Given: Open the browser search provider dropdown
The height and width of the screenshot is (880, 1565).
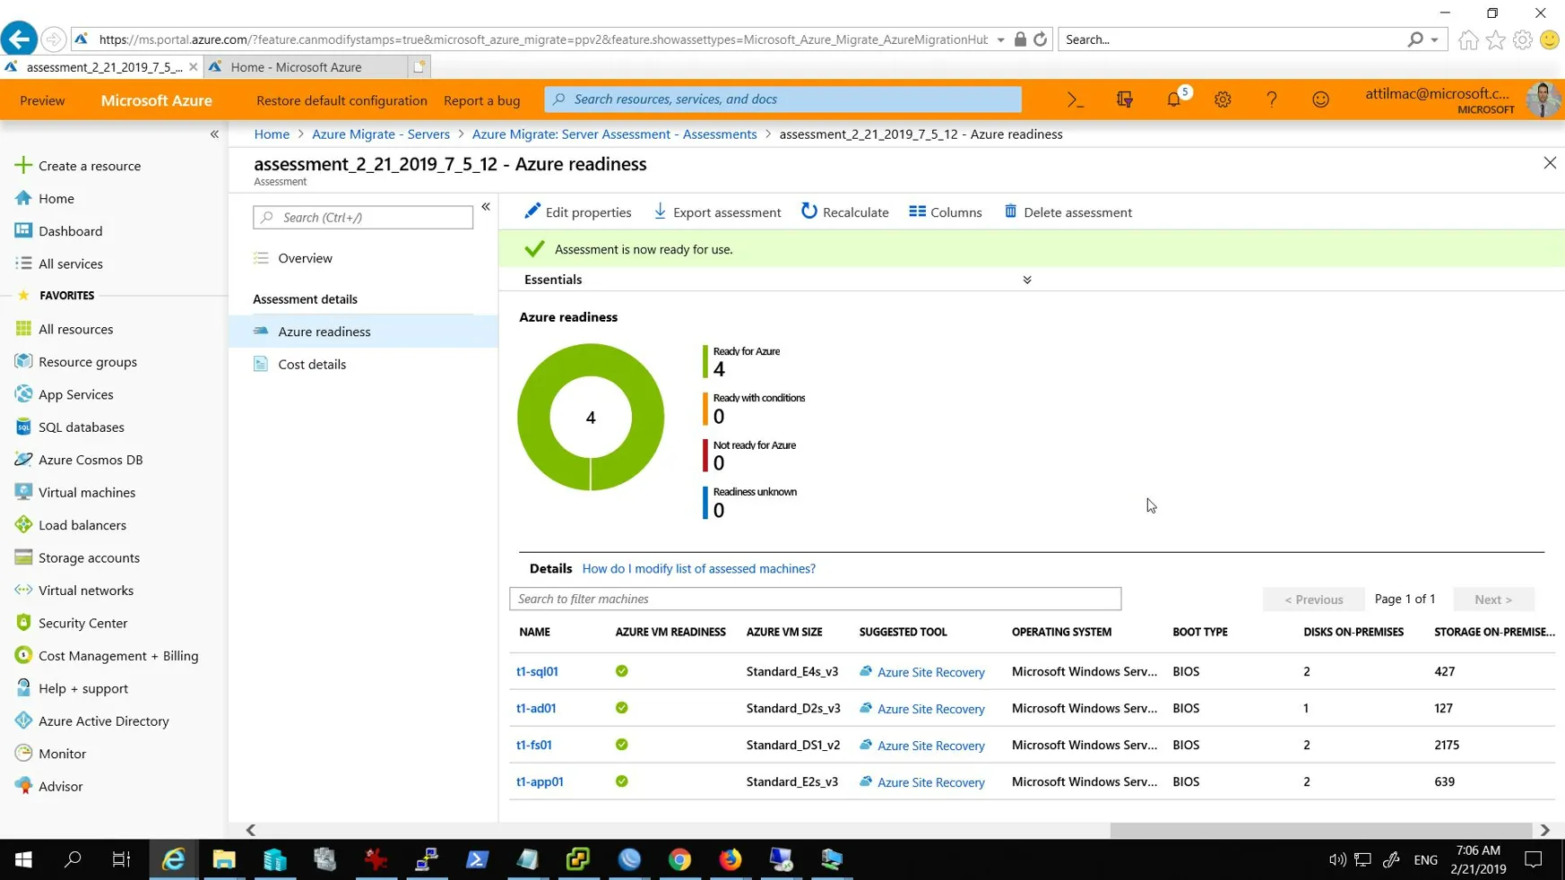Looking at the screenshot, I should 1435,39.
